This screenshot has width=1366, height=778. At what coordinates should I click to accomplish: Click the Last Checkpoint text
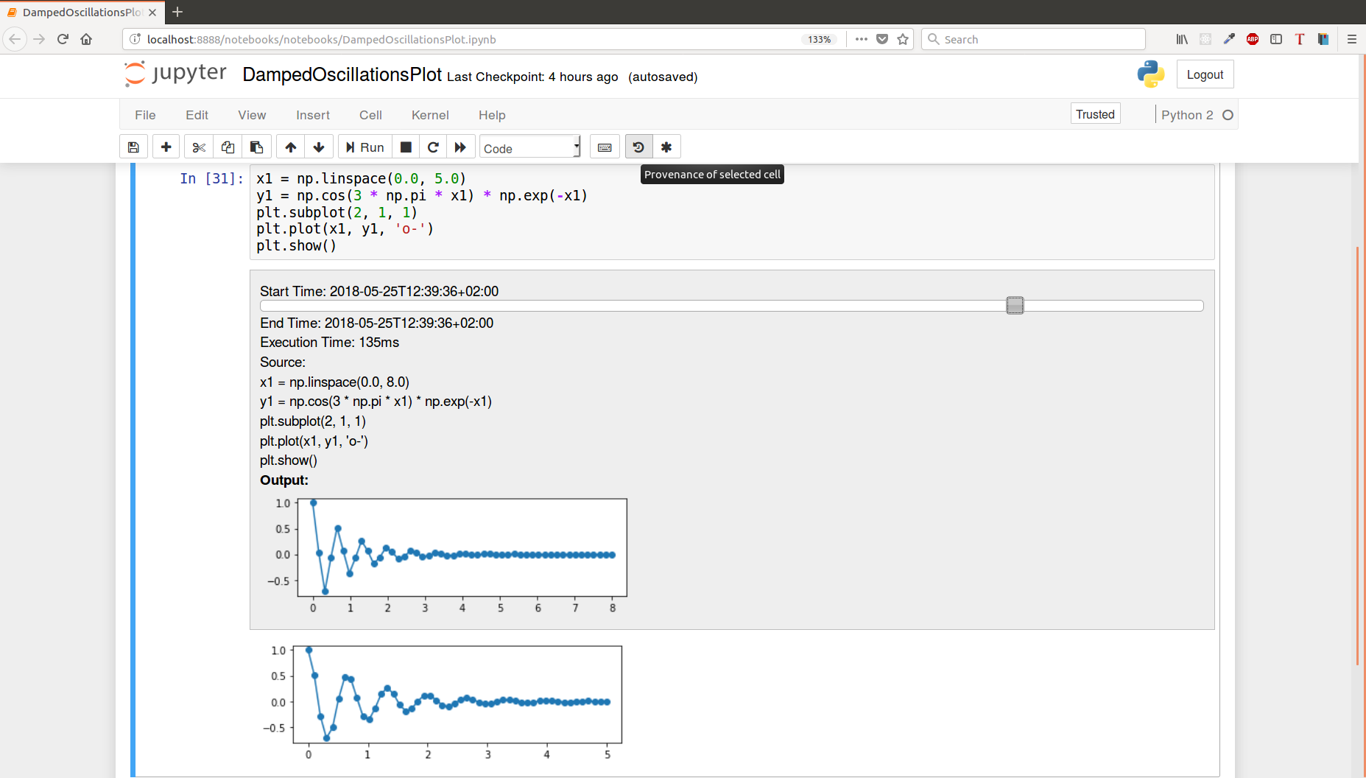532,77
